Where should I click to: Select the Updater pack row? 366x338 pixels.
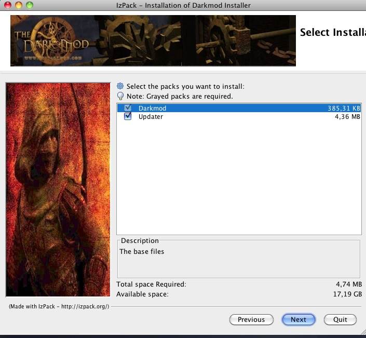239,116
